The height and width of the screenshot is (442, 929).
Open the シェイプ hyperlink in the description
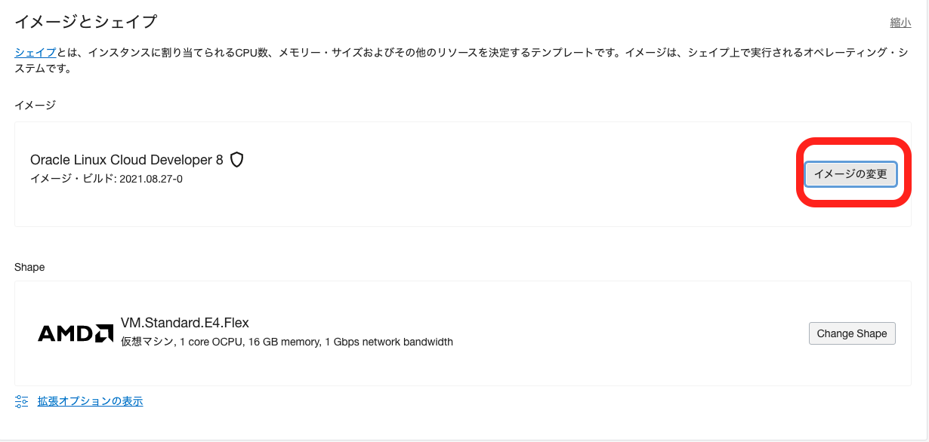pyautogui.click(x=35, y=52)
